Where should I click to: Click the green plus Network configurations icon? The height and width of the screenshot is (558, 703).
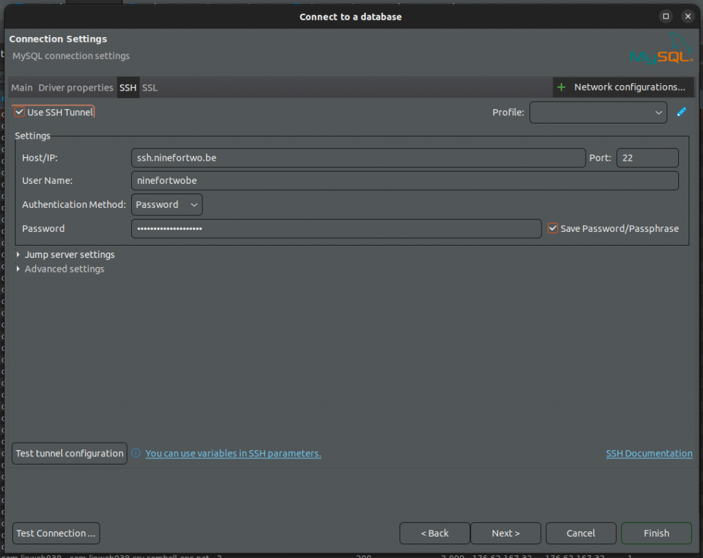562,87
